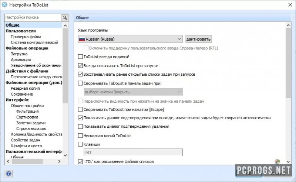The height and width of the screenshot is (182, 296).
Task: Close the ToDoList settings dialog
Action: tap(290, 4)
